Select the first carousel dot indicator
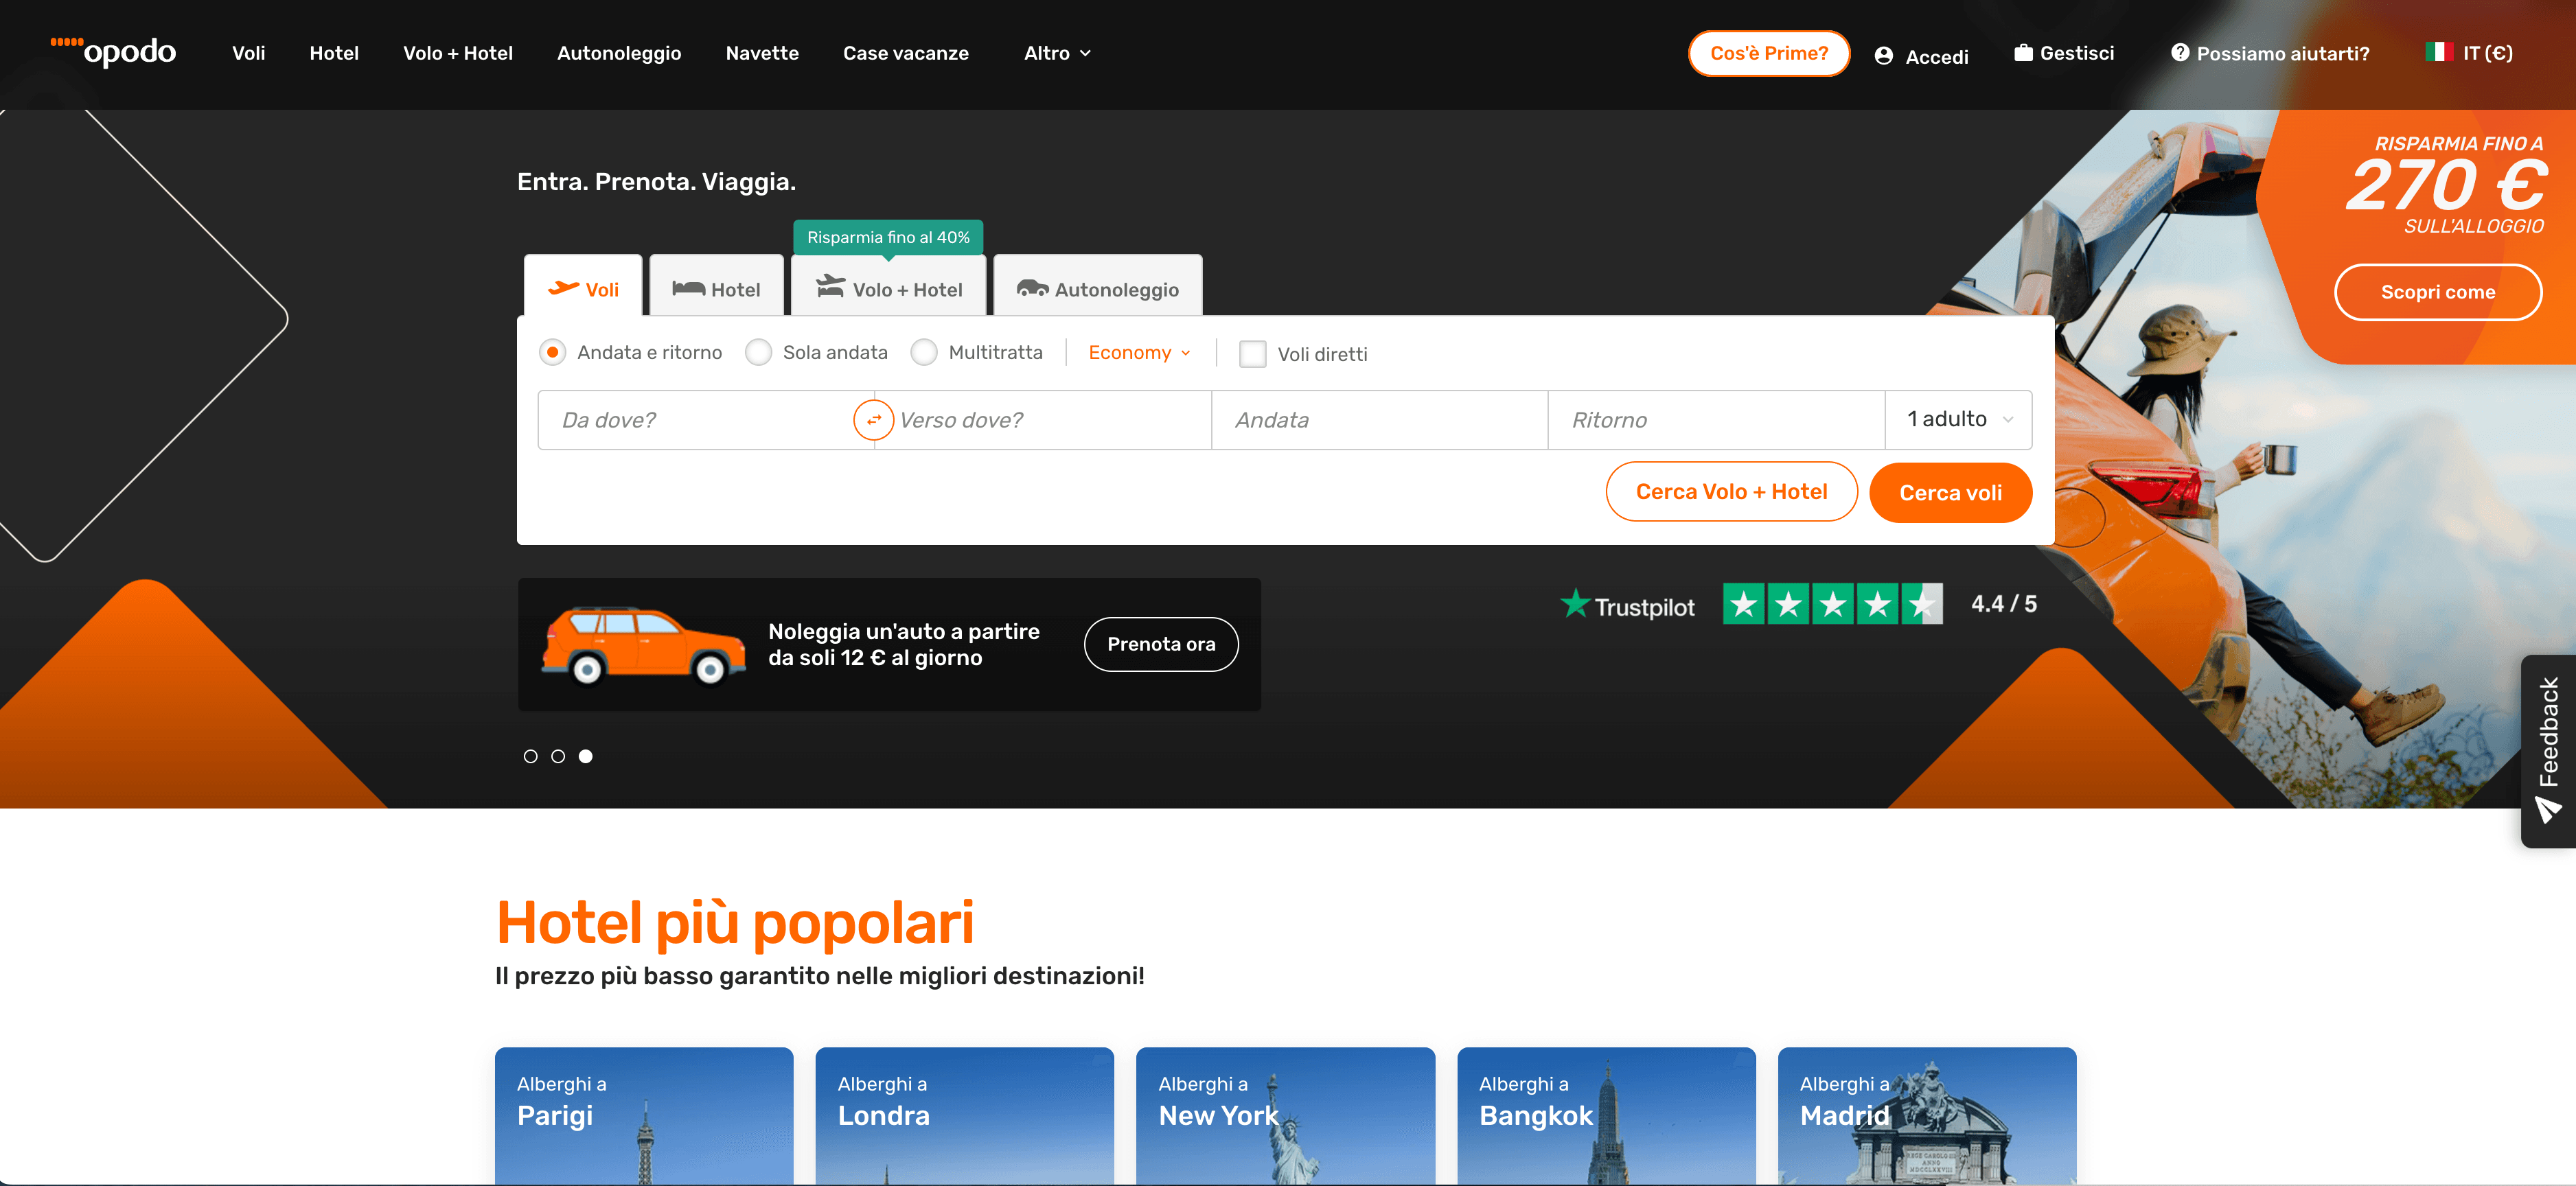Viewport: 2576px width, 1186px height. tap(530, 756)
